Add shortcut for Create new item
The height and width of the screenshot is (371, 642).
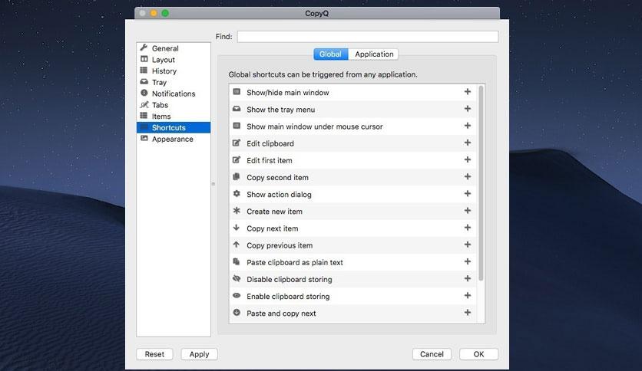pos(467,211)
